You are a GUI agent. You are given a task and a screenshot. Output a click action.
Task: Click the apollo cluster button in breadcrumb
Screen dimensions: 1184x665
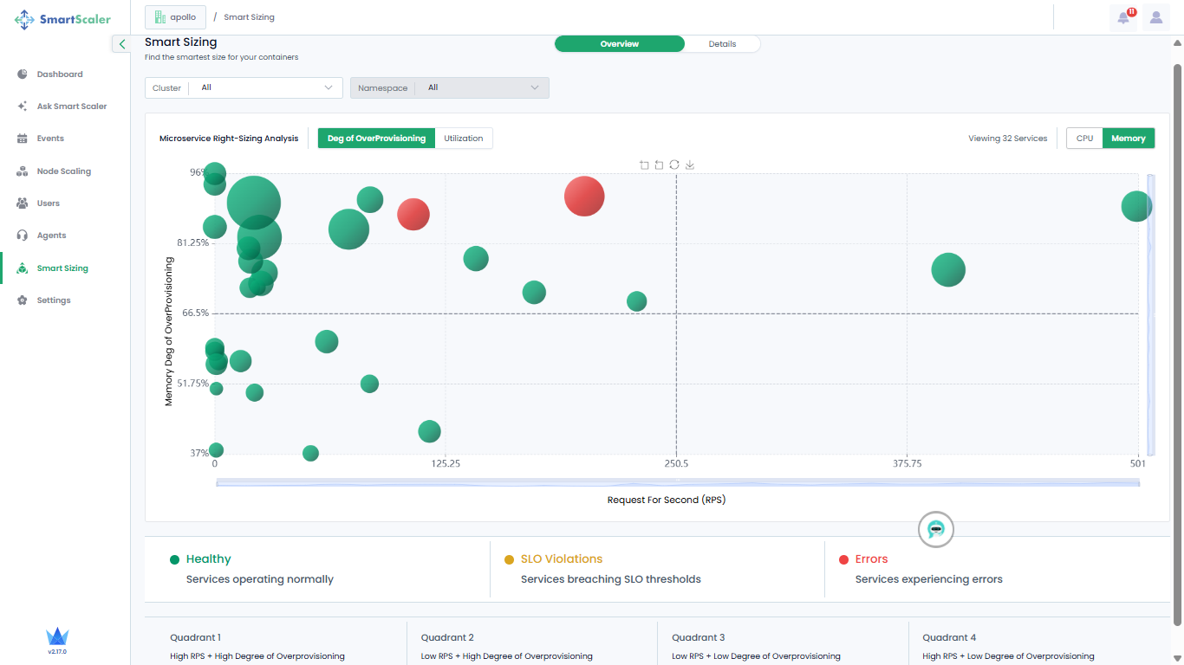click(x=176, y=17)
